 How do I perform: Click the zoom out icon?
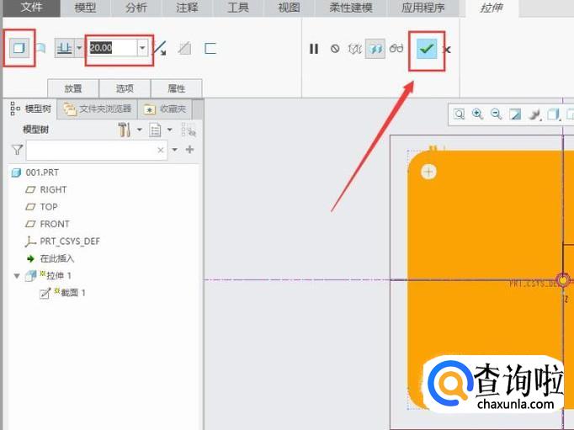point(497,114)
